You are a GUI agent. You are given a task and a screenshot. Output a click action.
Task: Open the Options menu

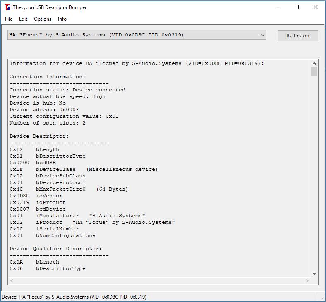pos(43,19)
